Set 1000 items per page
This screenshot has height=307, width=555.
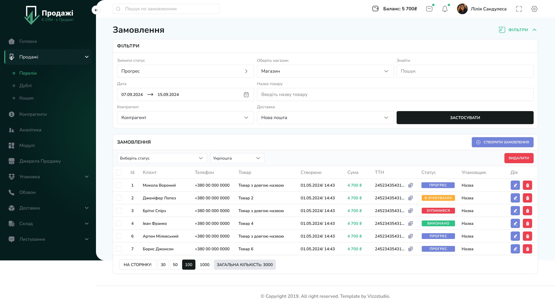[x=205, y=265]
